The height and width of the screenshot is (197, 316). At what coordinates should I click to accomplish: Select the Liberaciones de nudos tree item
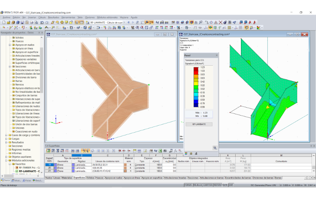[x=28, y=106]
